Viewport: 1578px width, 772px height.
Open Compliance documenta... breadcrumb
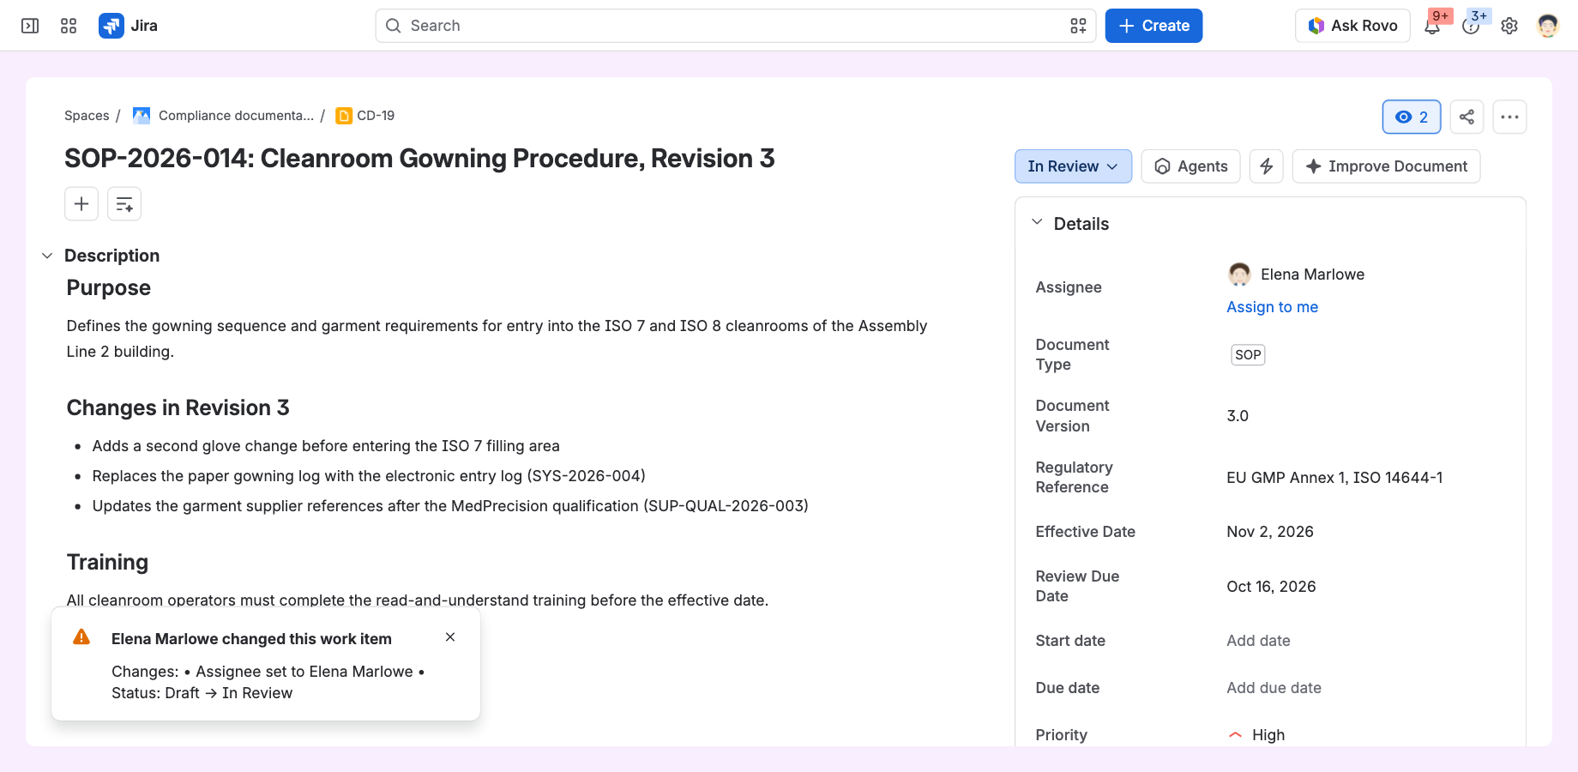(x=236, y=116)
